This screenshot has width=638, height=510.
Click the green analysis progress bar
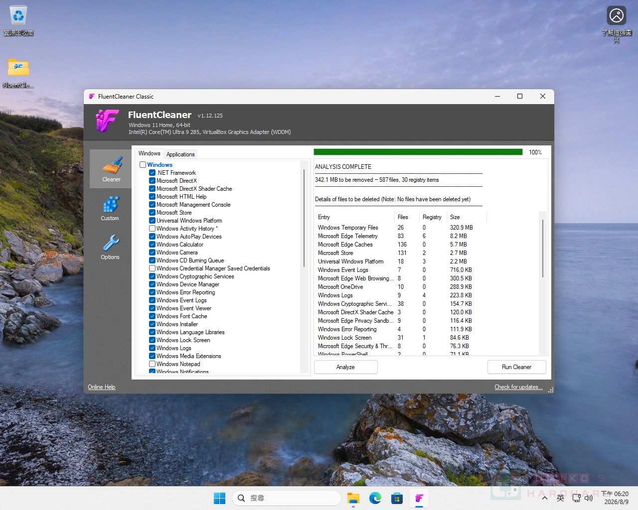click(418, 152)
